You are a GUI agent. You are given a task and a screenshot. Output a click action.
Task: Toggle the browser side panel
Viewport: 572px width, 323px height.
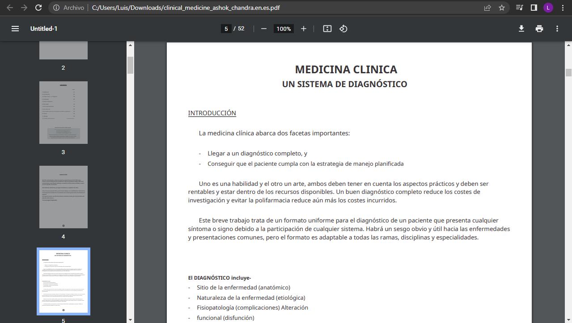pyautogui.click(x=534, y=8)
